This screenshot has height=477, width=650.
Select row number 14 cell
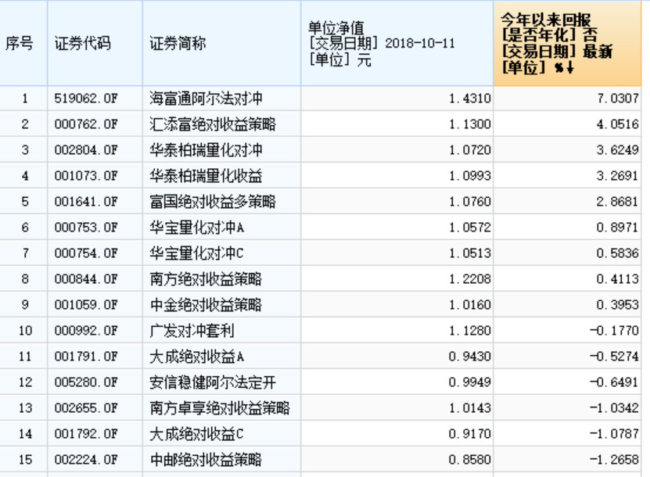24,434
